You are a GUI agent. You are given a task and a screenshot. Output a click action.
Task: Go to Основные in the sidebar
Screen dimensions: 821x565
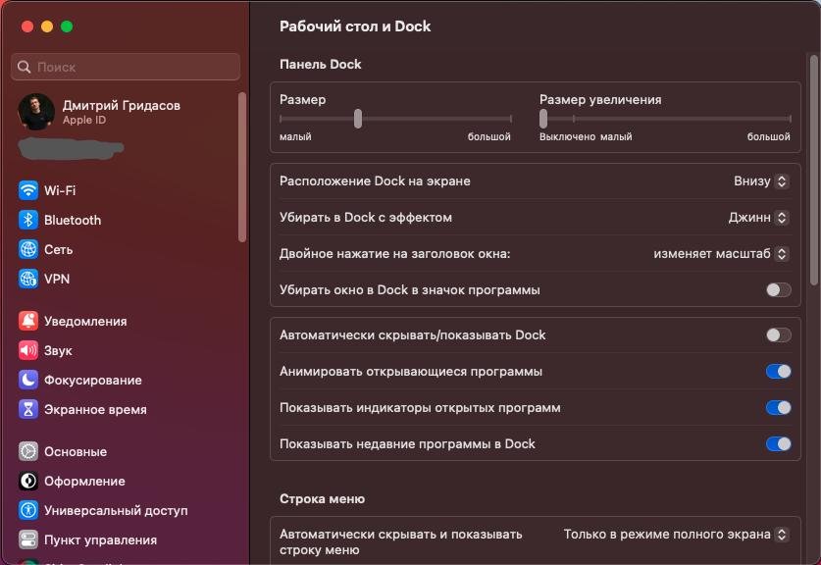tap(76, 451)
